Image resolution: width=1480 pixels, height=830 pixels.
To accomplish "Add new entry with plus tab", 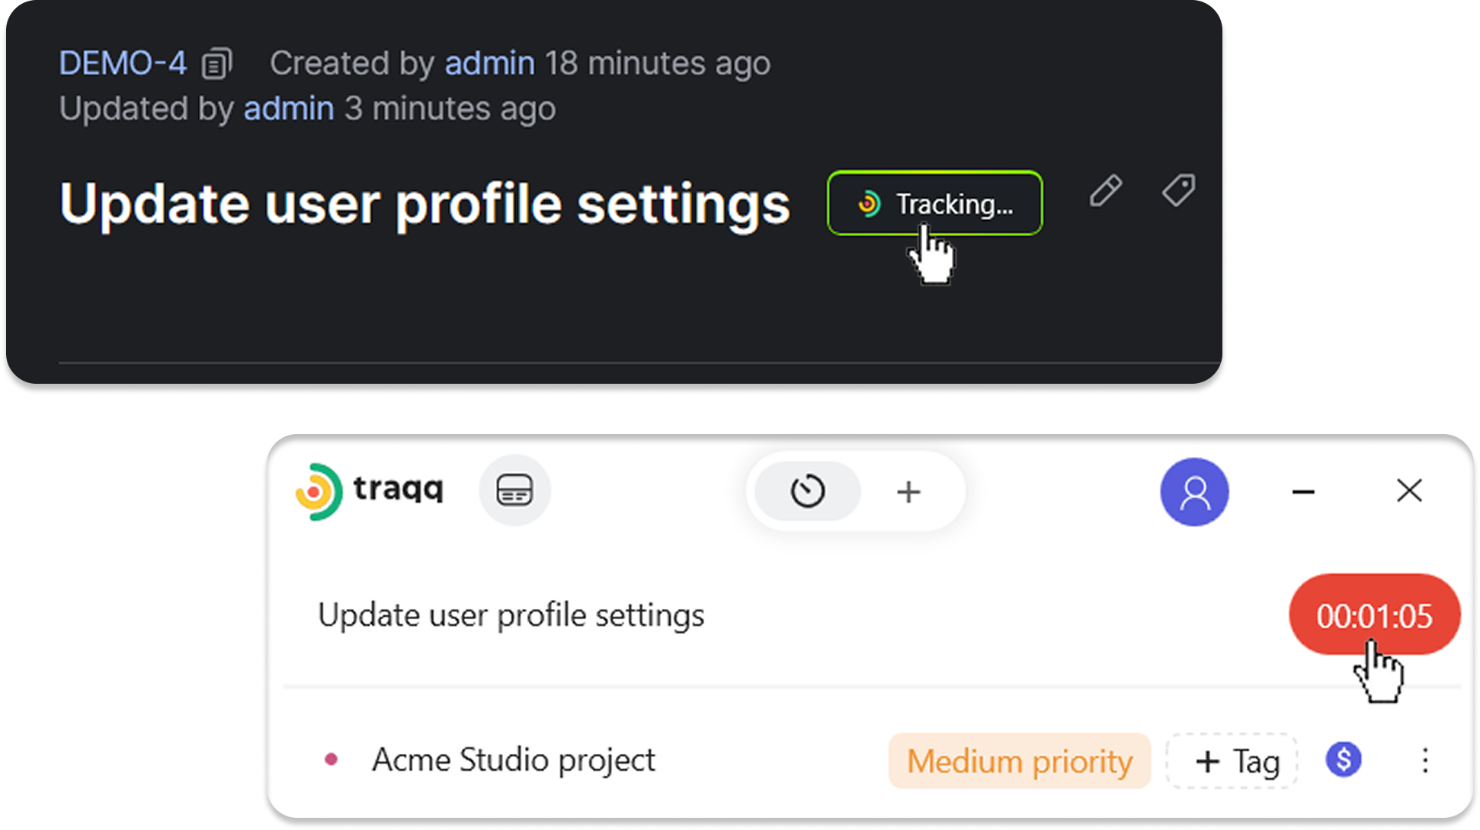I will [908, 492].
